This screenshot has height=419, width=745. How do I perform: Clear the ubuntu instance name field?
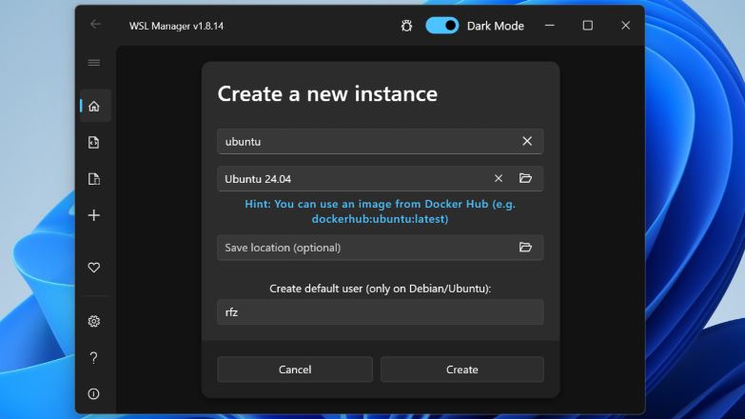click(x=527, y=141)
